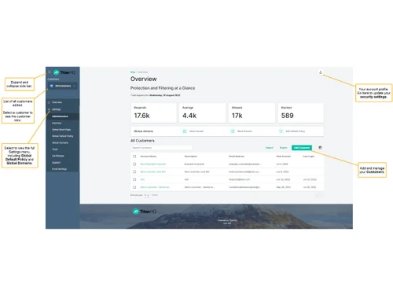Screen dimensions: 393x295
Task: Open the 'test' customer link
Action: [142, 179]
